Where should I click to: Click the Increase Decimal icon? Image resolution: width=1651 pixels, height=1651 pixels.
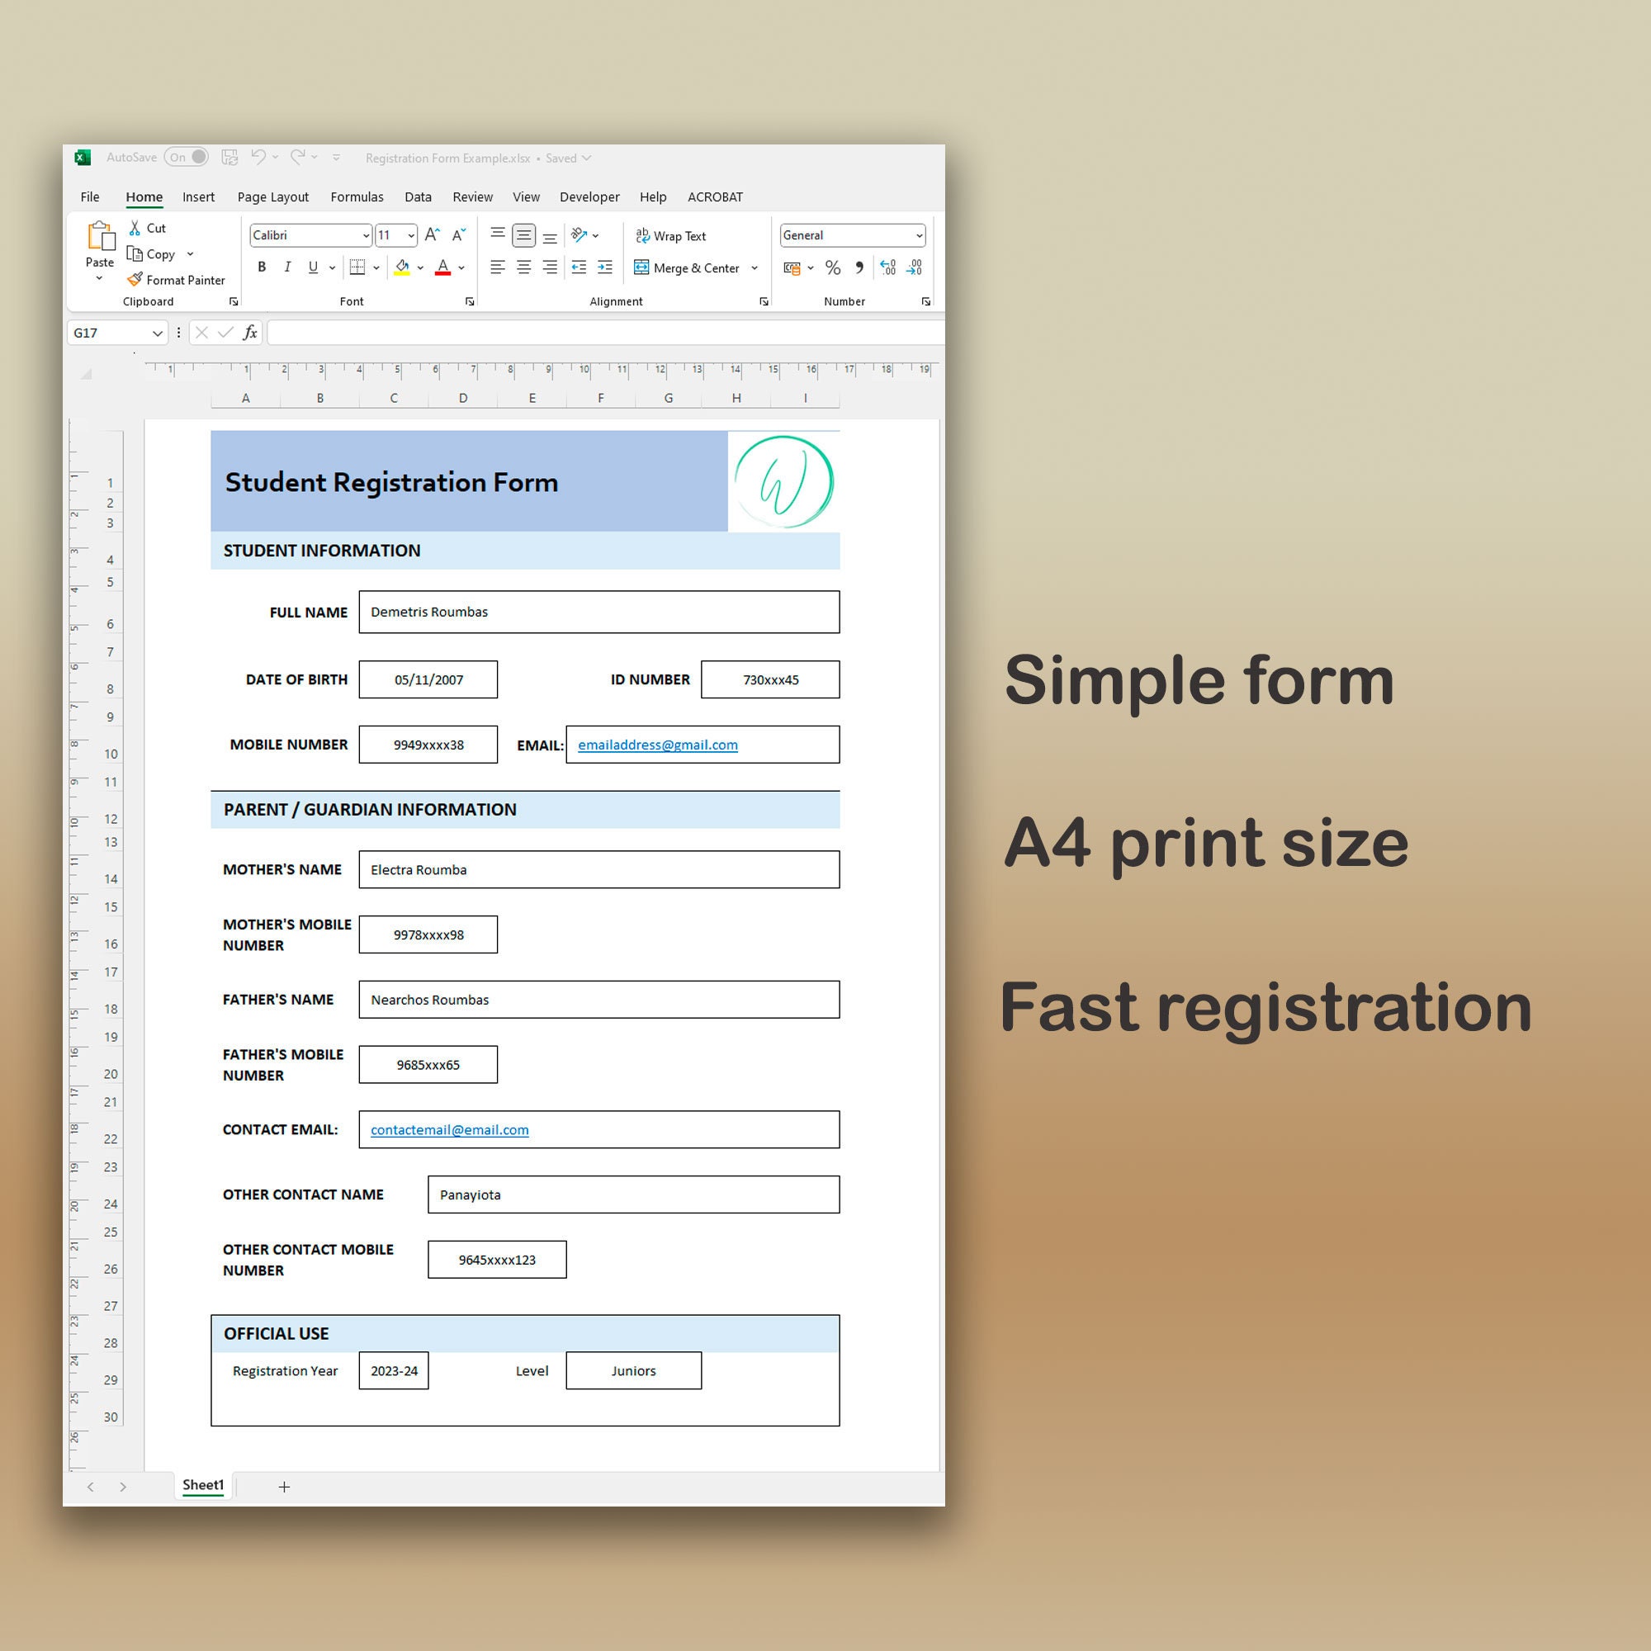click(x=888, y=267)
